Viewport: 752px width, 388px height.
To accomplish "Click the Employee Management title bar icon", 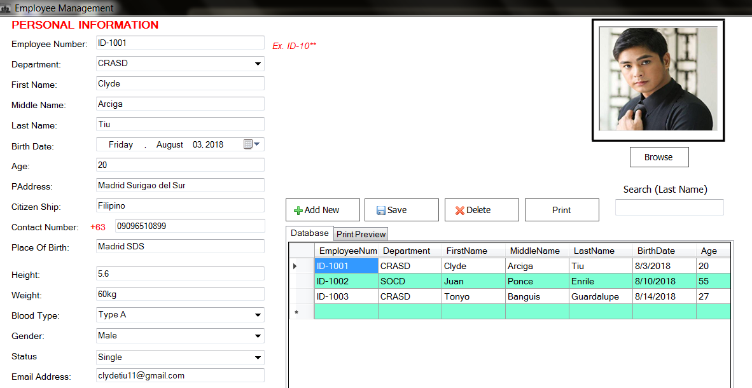I will click(6, 8).
